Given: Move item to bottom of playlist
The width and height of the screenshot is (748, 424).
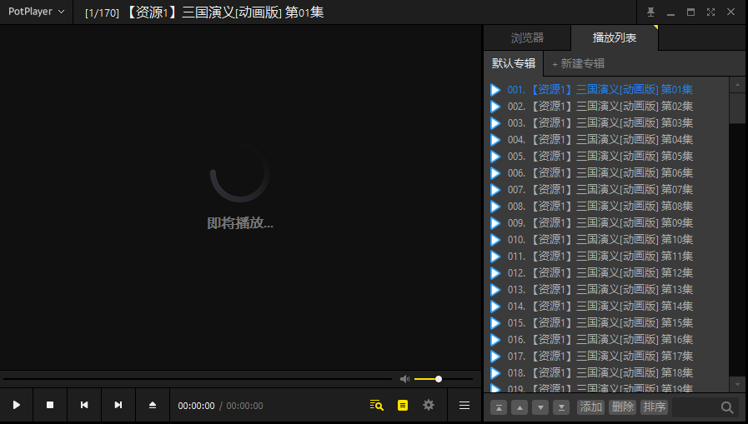Looking at the screenshot, I should click(x=561, y=407).
